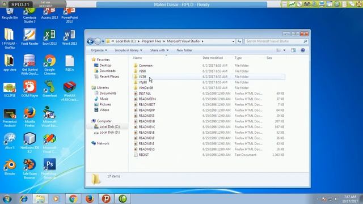Expand the Program Files breadcrumb arrow

tap(164, 41)
